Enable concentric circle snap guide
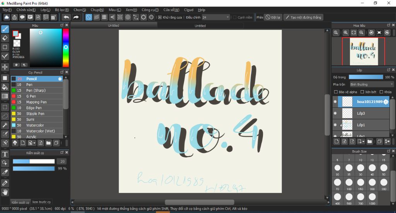396x213 pixels. [x=128, y=17]
